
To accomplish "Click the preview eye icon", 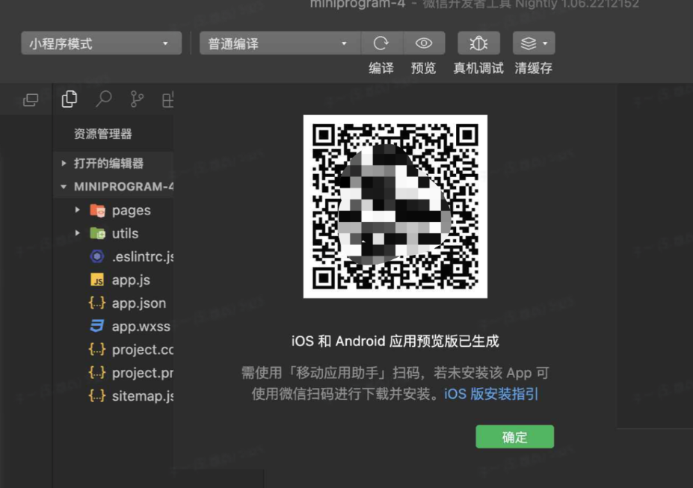I will 424,43.
